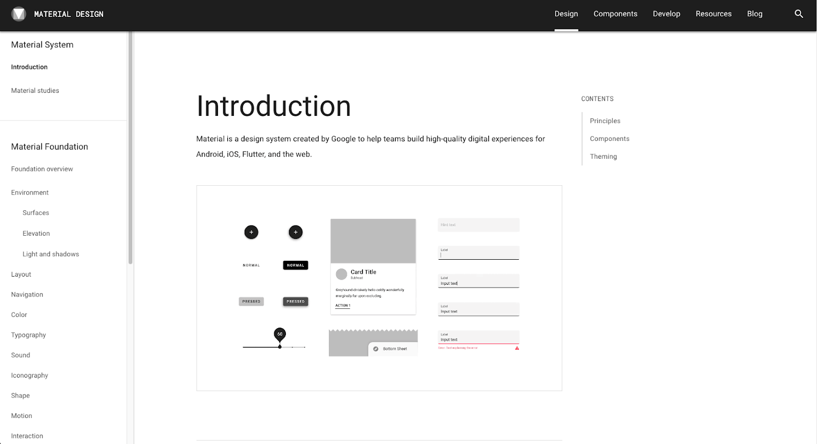Image resolution: width=817 pixels, height=444 pixels.
Task: Open the Surfaces sub-item
Action: point(36,213)
